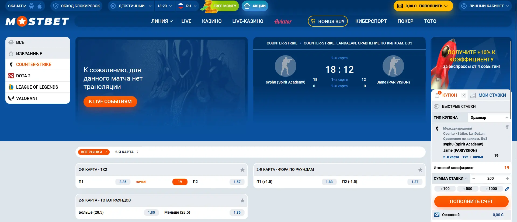
Task: Toggle Быстрые ставки switch
Action: [x=437, y=106]
